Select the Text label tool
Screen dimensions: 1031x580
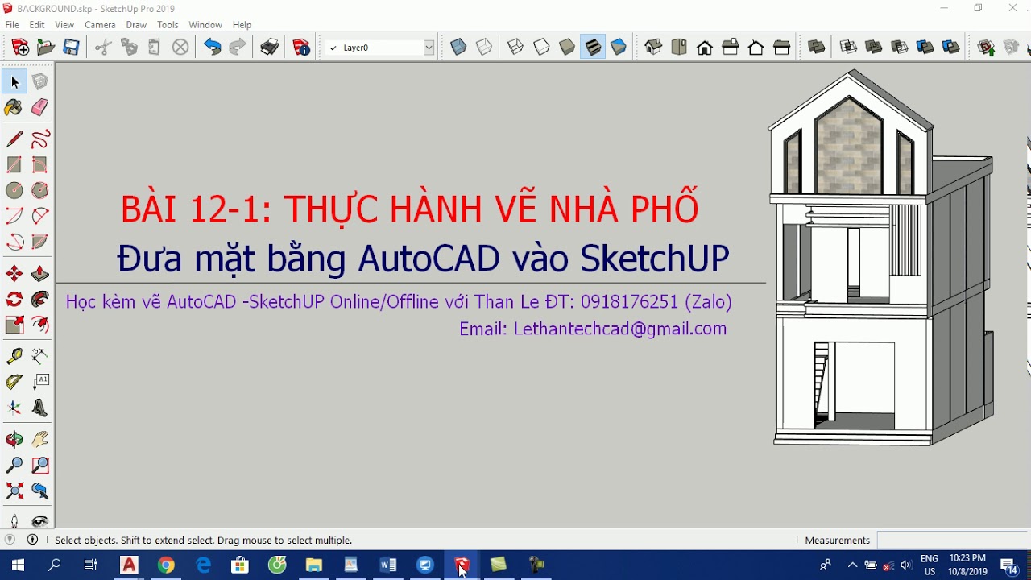[x=40, y=382]
